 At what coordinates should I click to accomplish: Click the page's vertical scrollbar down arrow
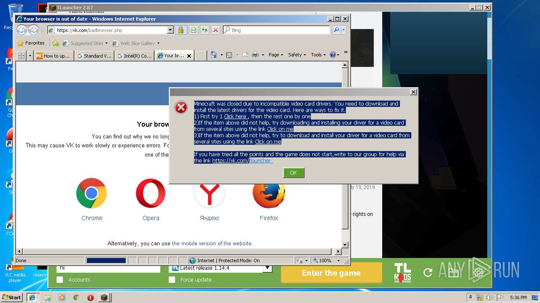click(x=345, y=245)
